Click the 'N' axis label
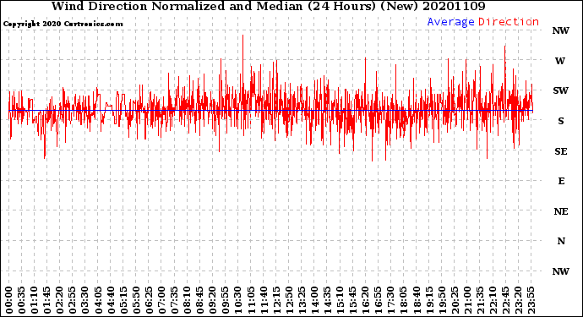Image resolution: width=583 pixels, height=317 pixels. [561, 241]
